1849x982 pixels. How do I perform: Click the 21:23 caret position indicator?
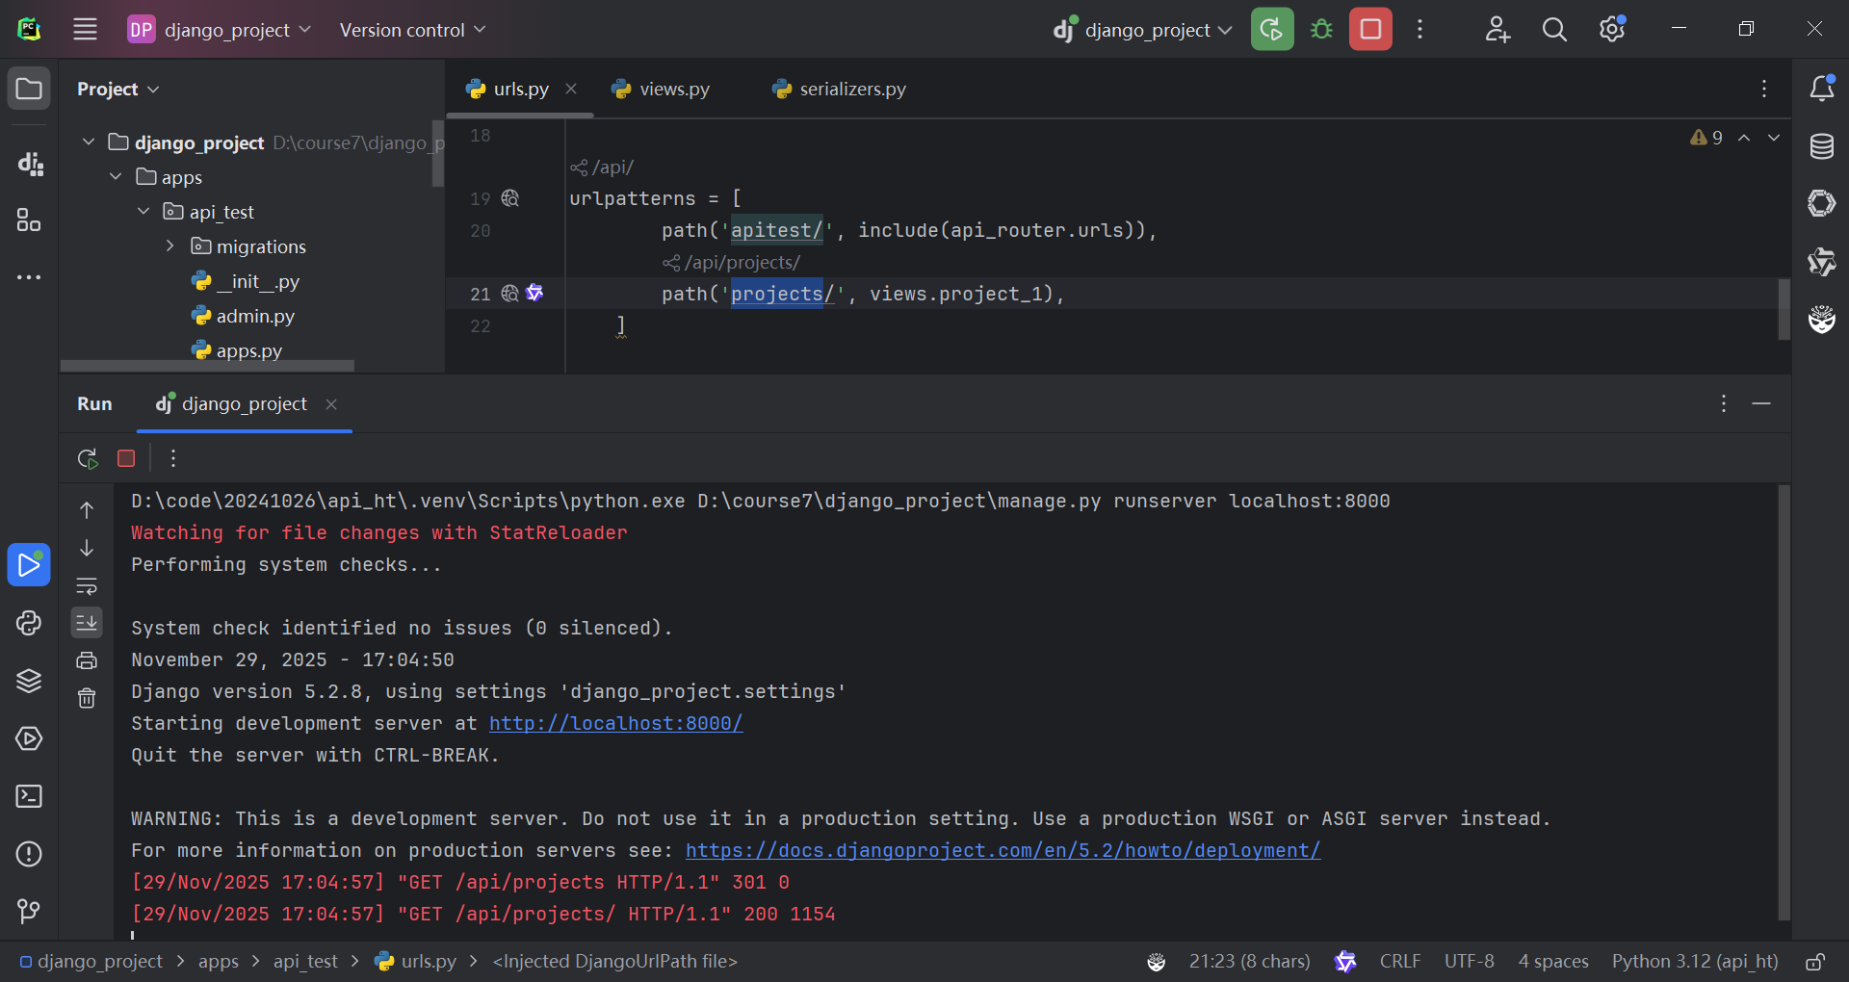[x=1249, y=962]
